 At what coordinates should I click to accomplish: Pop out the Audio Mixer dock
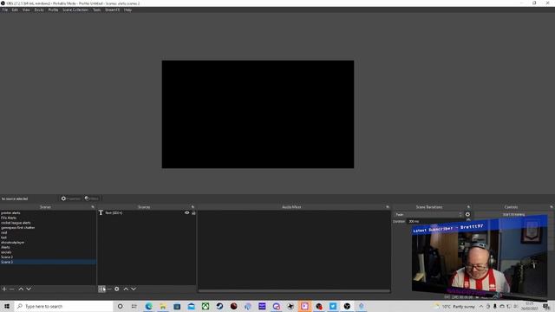pos(388,207)
